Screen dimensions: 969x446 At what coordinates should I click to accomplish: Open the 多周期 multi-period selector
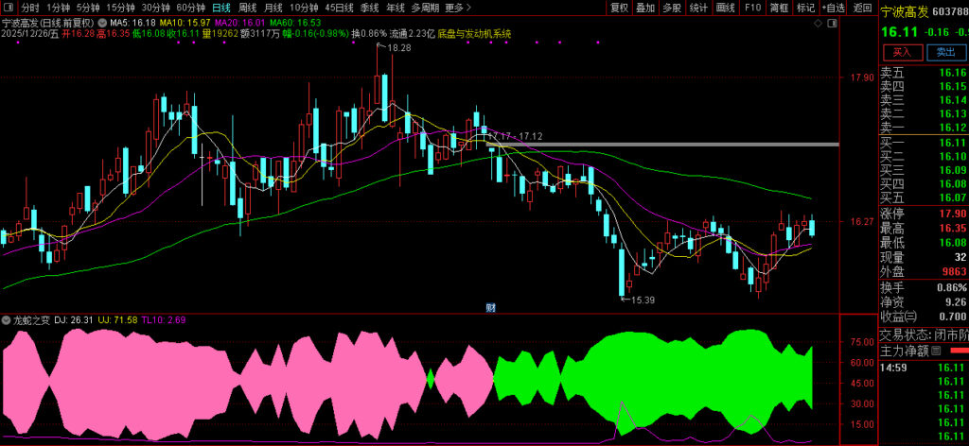425,7
